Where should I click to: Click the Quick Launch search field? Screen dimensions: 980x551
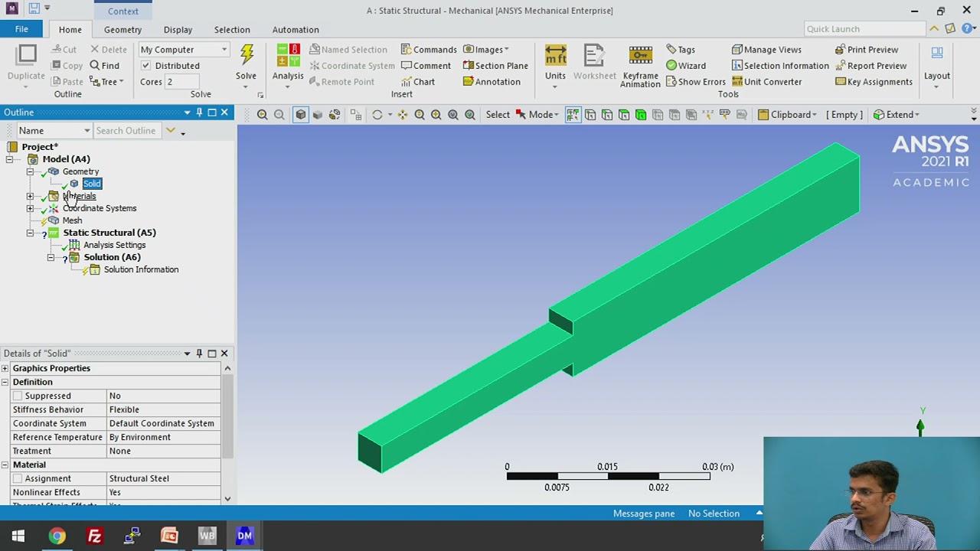coord(864,29)
